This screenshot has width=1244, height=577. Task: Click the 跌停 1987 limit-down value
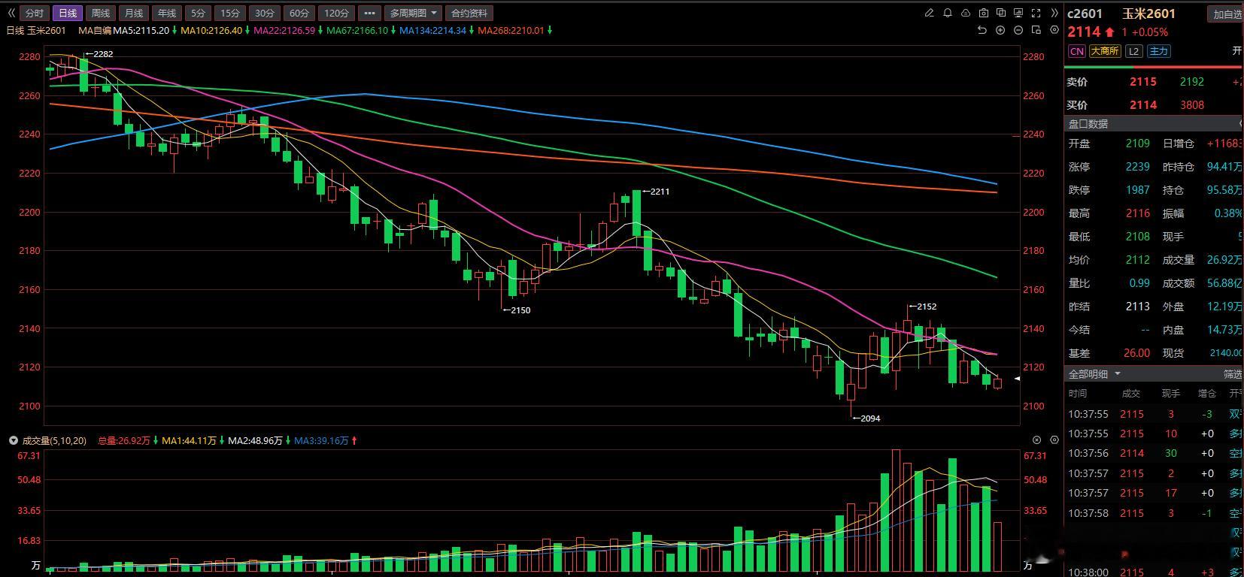(1137, 190)
